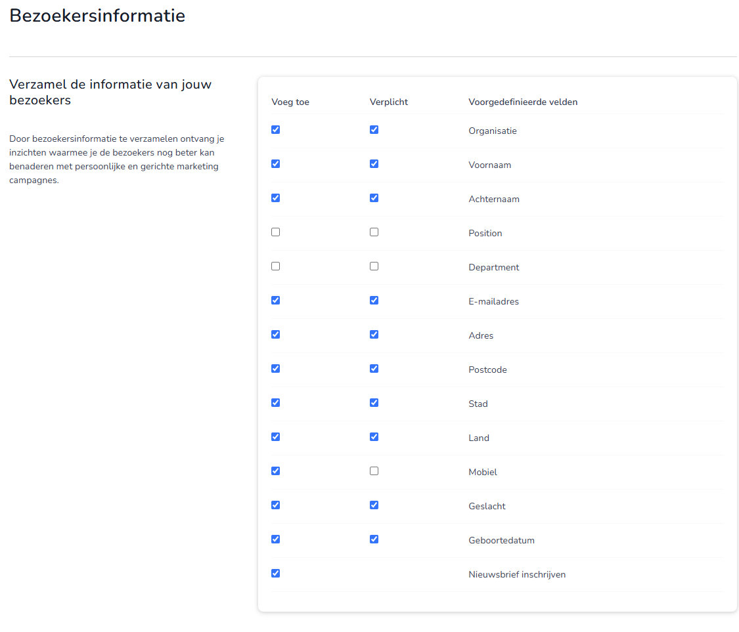Screen dimensions: 739x632
Task: Disable 'Verplicht' for Geboortedatum
Action: (x=374, y=539)
